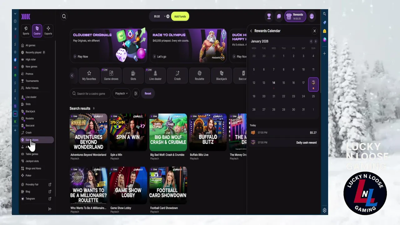Open Roulette sidebar category
Screen dimensions: 400x225
37,118
